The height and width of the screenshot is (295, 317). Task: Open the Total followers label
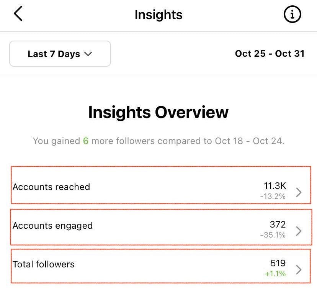pos(43,264)
